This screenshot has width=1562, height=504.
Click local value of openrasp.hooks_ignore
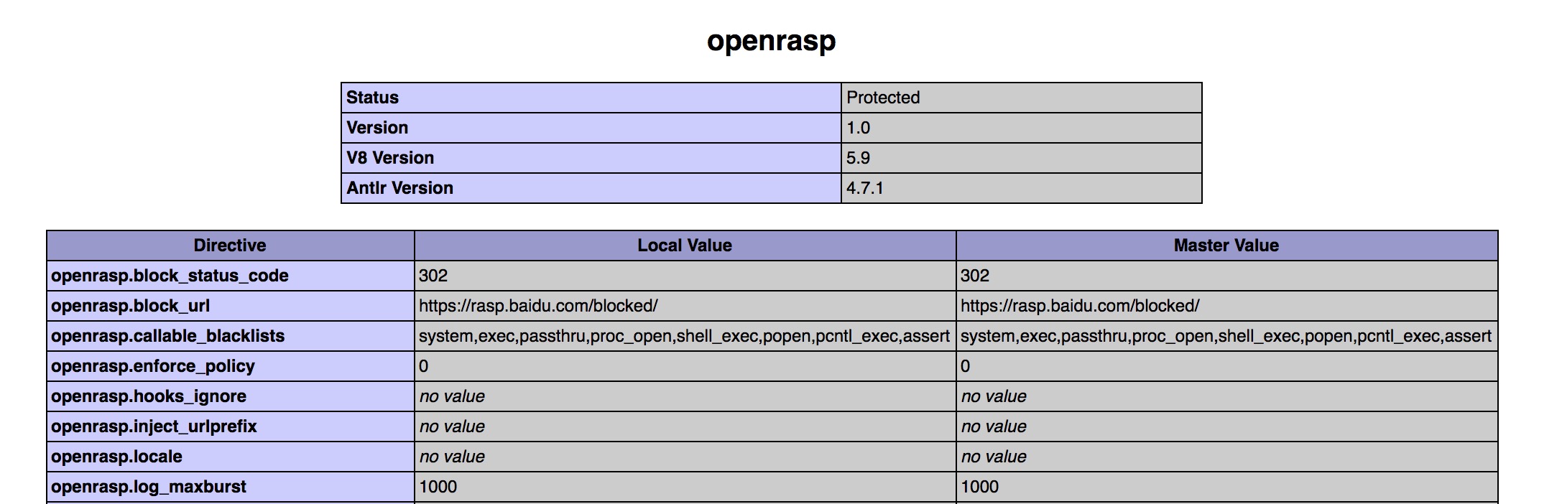point(452,396)
